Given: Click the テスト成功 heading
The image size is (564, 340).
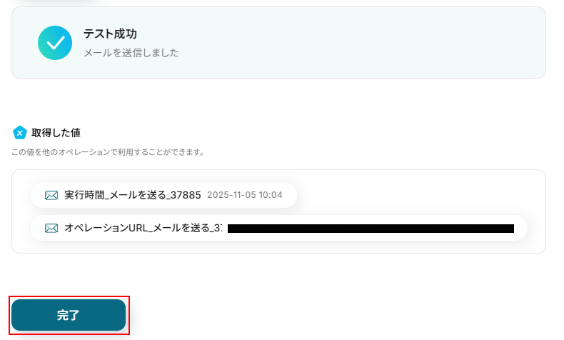Looking at the screenshot, I should 110,34.
